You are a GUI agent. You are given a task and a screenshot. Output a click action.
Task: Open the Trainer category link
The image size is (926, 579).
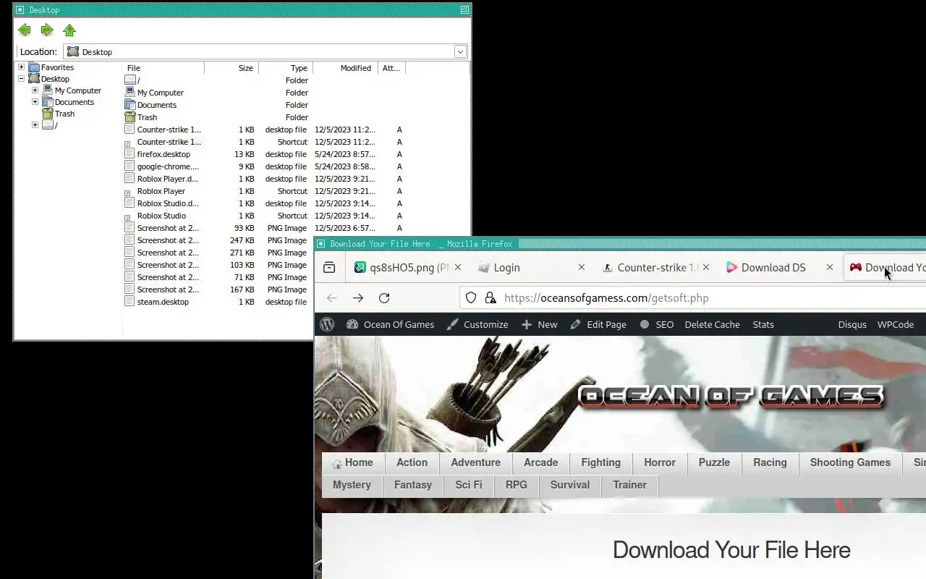point(629,485)
